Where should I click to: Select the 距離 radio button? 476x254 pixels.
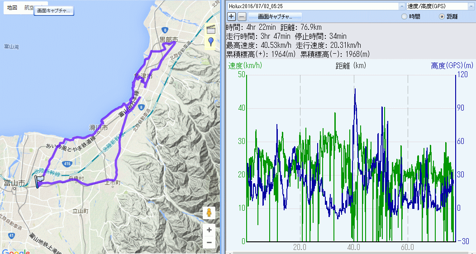[x=442, y=17]
